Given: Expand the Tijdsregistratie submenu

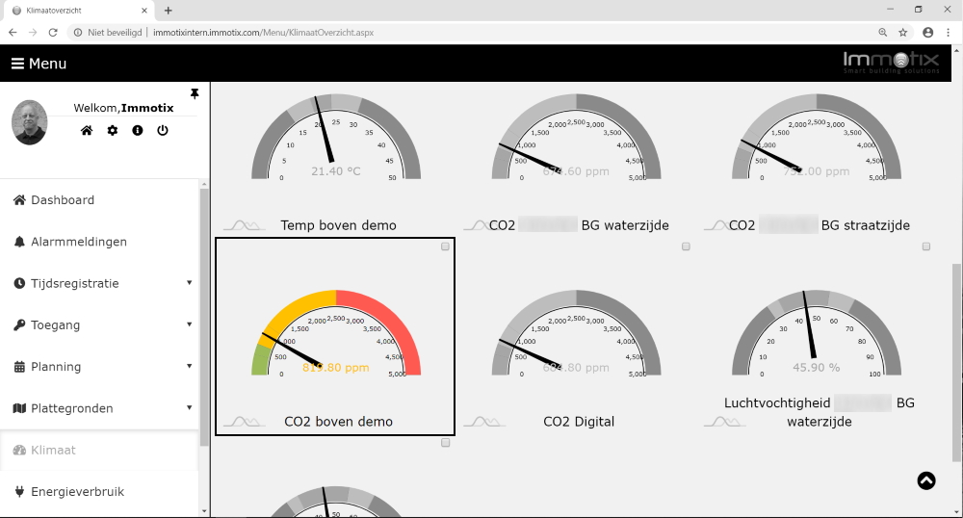Looking at the screenshot, I should click(x=189, y=283).
